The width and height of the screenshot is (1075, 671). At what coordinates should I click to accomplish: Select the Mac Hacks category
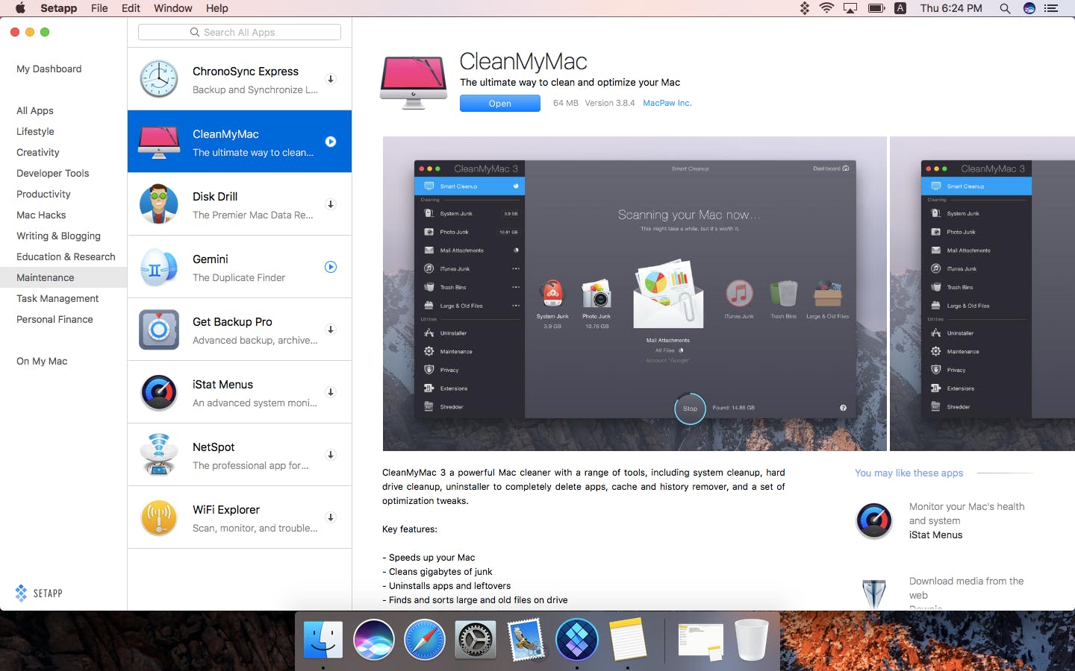41,215
